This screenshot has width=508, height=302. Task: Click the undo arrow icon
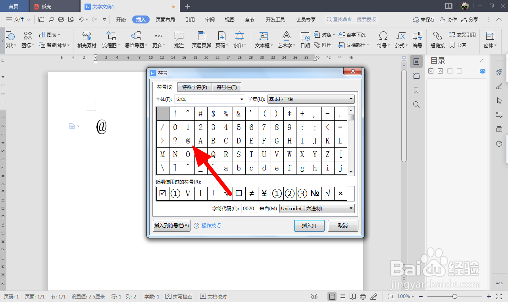[81, 19]
